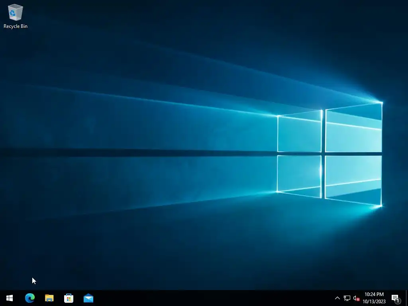Open the network status tray icon

[347, 298]
